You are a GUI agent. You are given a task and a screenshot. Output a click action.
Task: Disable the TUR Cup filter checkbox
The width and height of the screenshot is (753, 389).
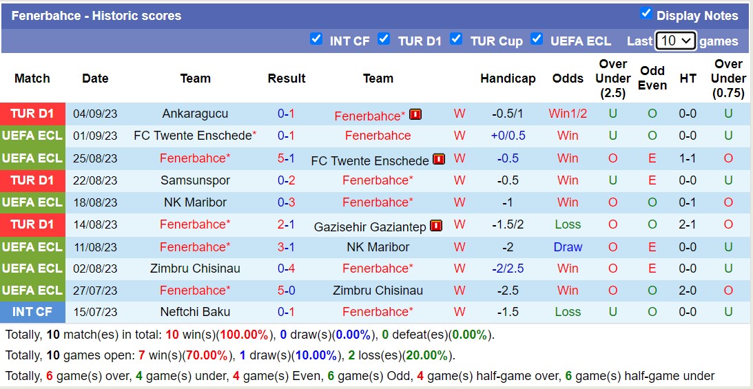pyautogui.click(x=456, y=39)
